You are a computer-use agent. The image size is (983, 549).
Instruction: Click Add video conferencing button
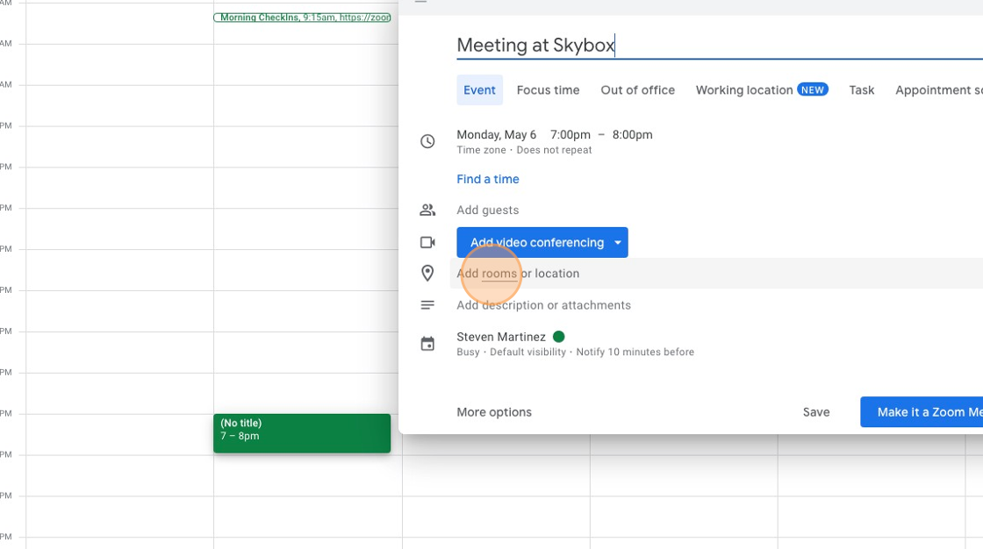coord(537,243)
